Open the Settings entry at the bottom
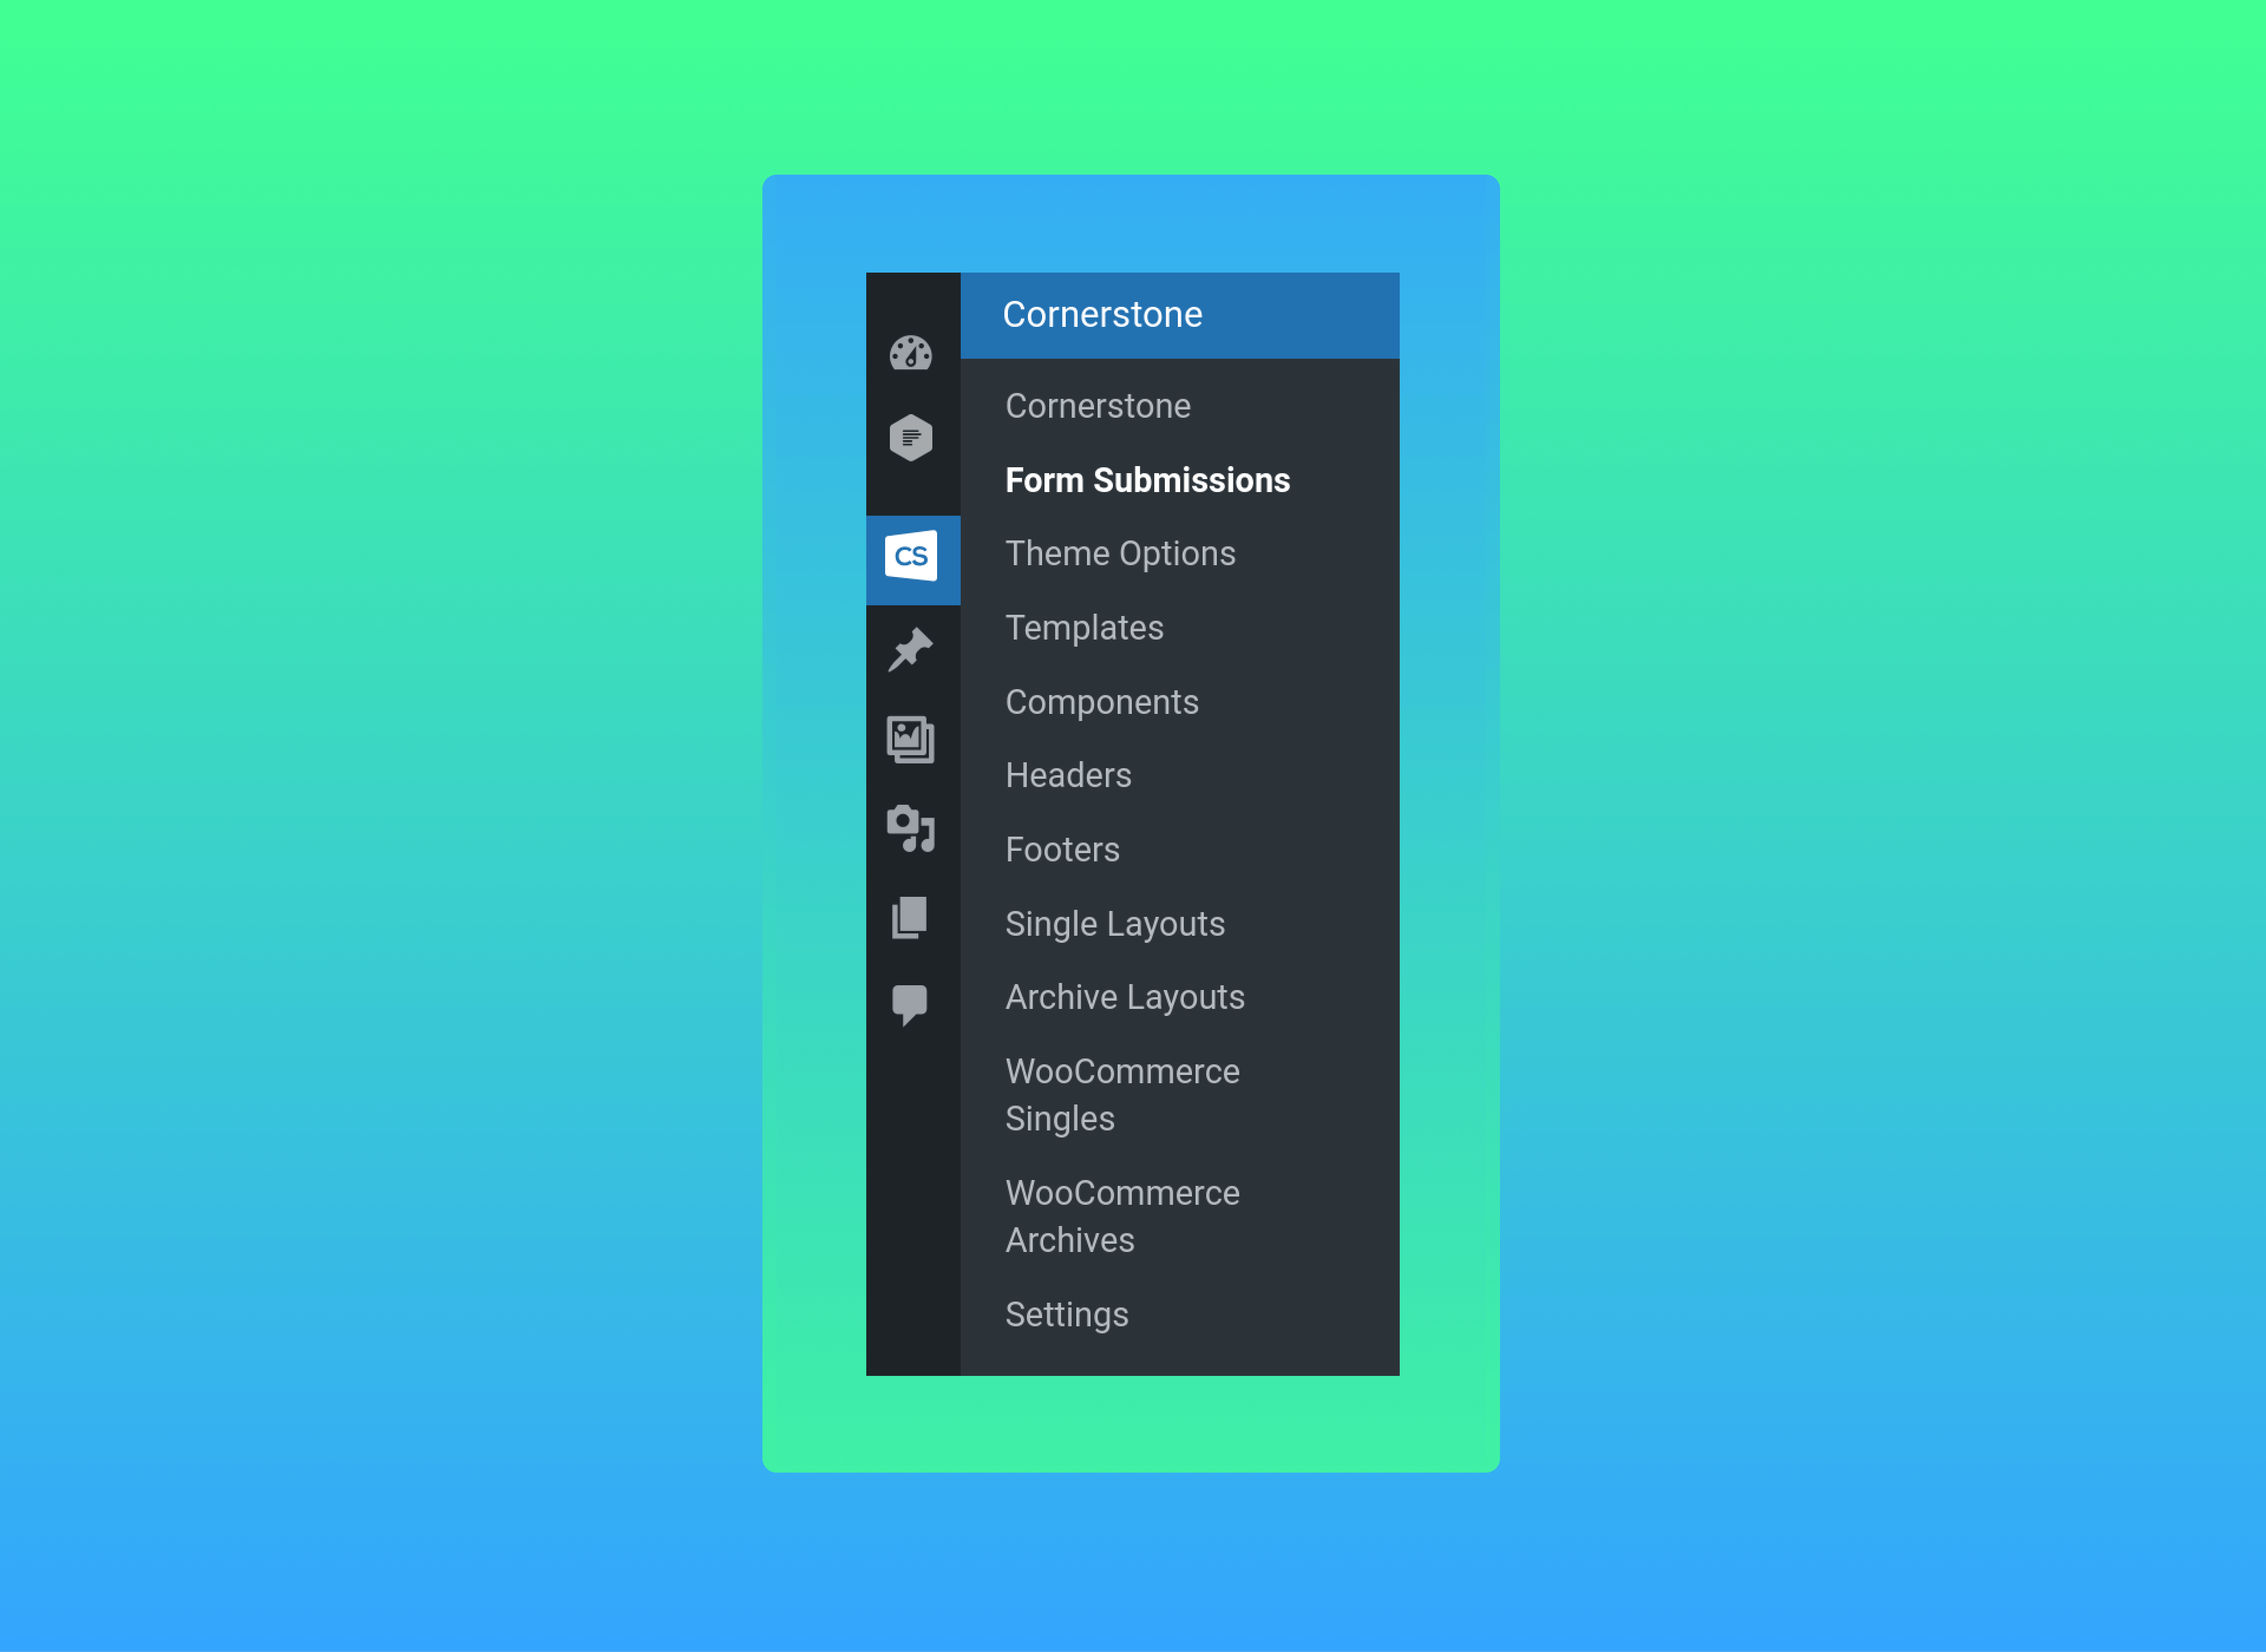 click(x=1067, y=1314)
